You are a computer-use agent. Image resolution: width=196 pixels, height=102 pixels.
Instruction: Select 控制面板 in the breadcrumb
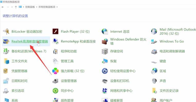(30, 7)
